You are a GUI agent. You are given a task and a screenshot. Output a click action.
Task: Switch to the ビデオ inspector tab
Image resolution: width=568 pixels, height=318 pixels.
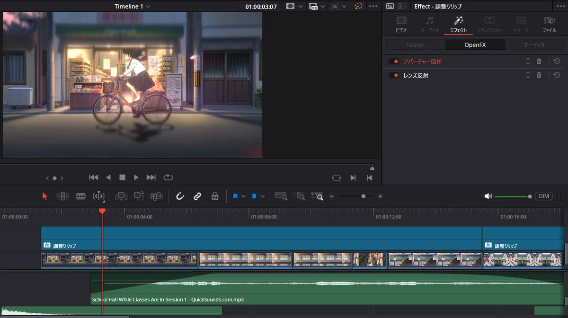point(401,24)
